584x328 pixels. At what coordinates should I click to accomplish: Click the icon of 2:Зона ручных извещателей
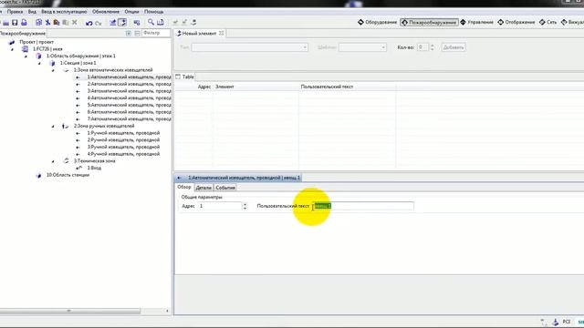(x=65, y=126)
